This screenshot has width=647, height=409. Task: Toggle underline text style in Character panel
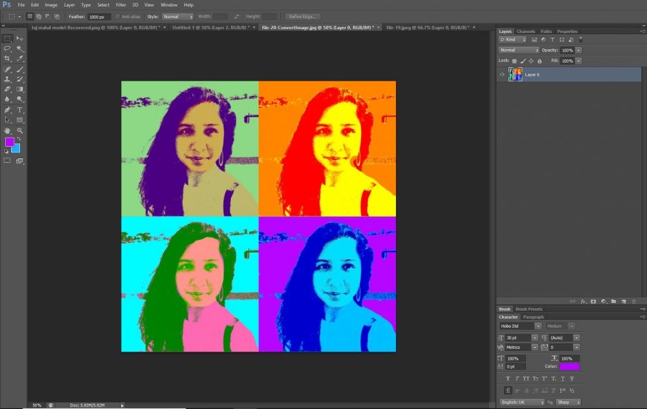[x=562, y=378]
